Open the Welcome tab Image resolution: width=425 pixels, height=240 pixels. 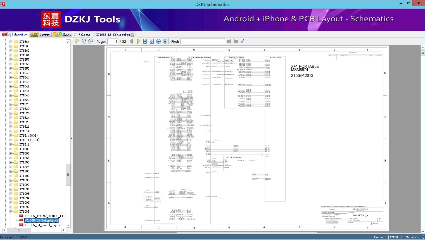(84, 35)
